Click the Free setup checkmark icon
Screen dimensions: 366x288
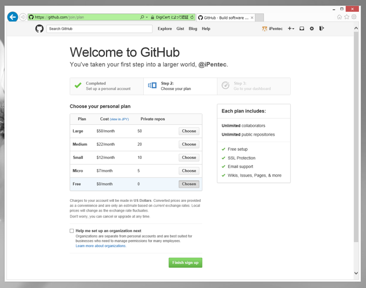pos(223,149)
